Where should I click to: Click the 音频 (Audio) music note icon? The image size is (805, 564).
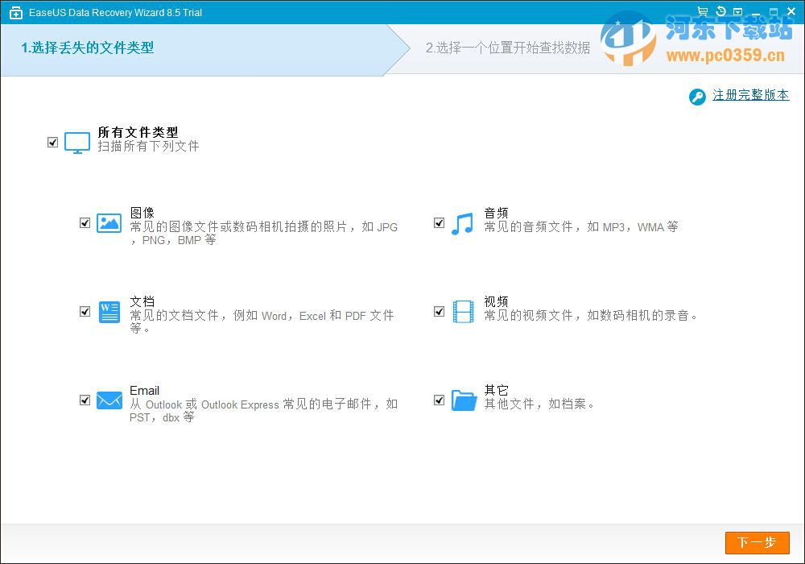tap(463, 223)
